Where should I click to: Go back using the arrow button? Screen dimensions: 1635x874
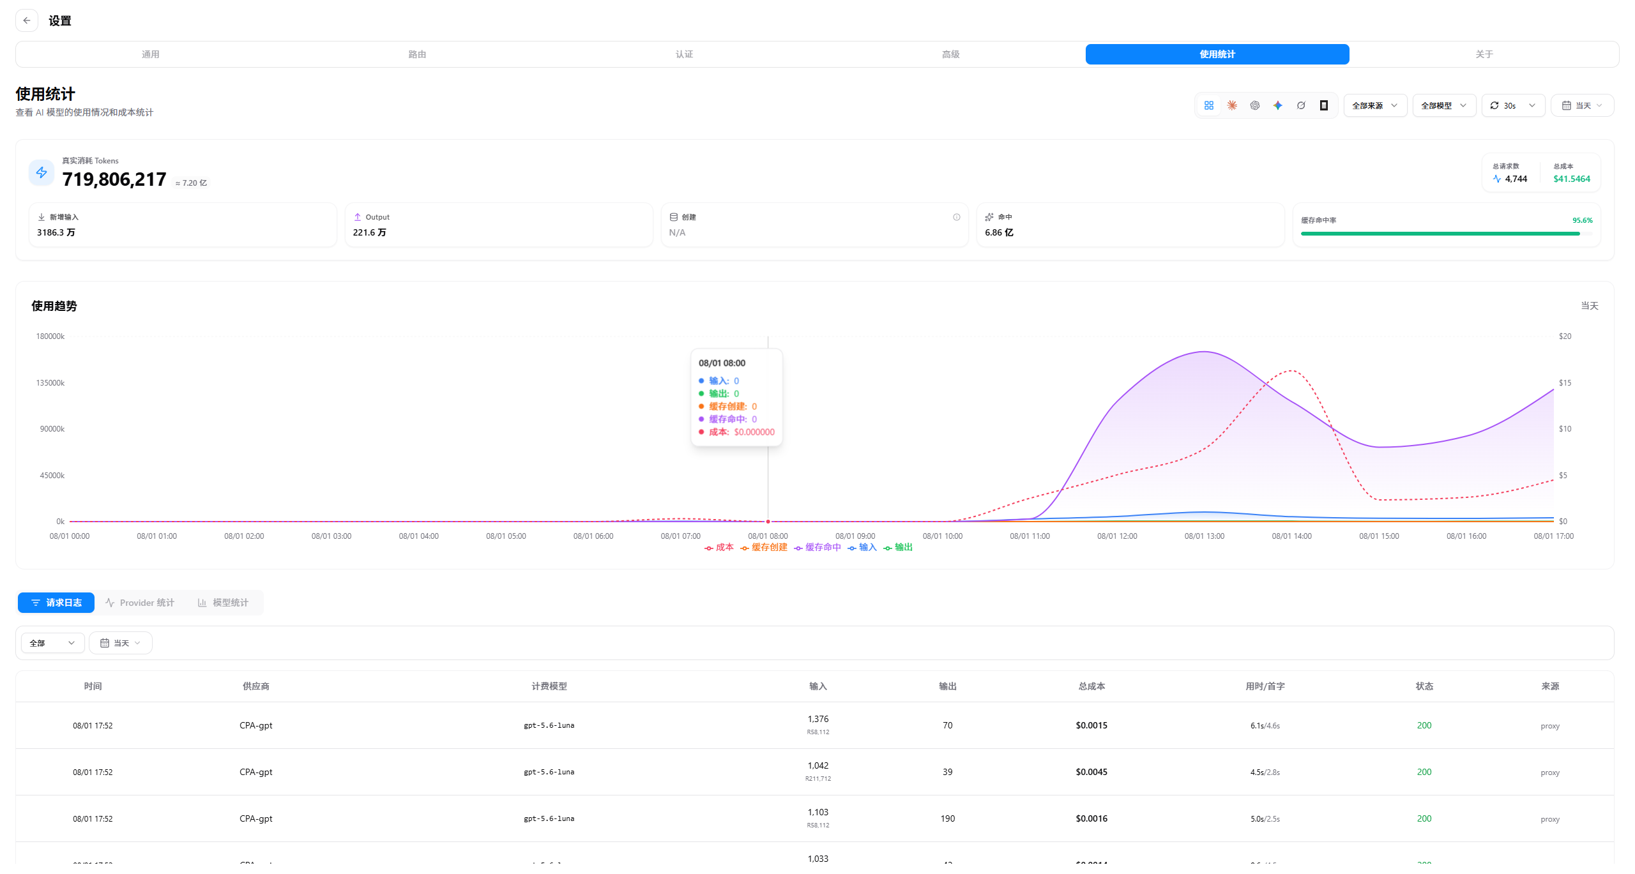click(x=27, y=20)
